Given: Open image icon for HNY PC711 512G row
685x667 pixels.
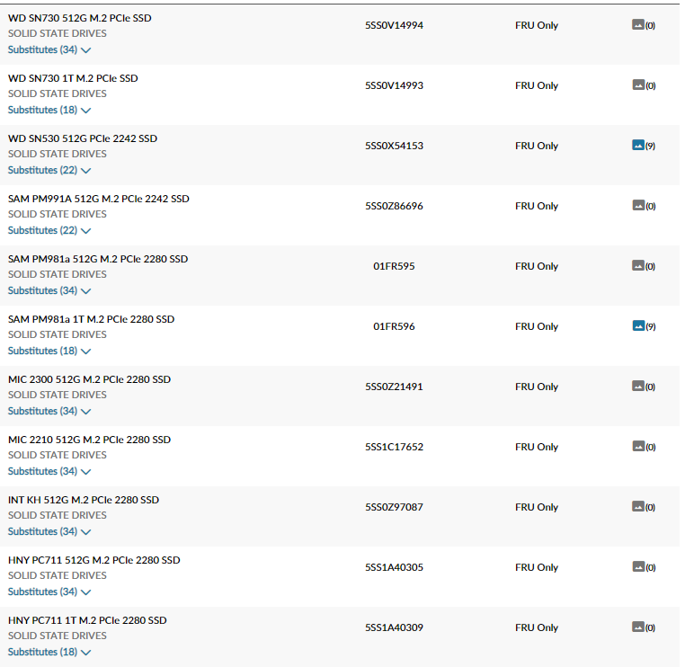Looking at the screenshot, I should tap(638, 567).
